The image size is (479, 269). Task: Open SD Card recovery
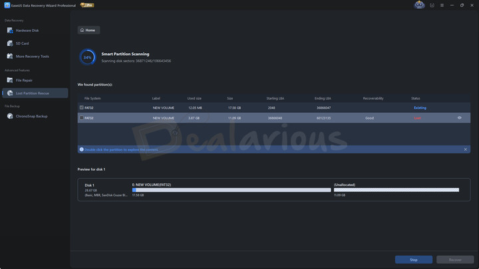click(x=22, y=43)
